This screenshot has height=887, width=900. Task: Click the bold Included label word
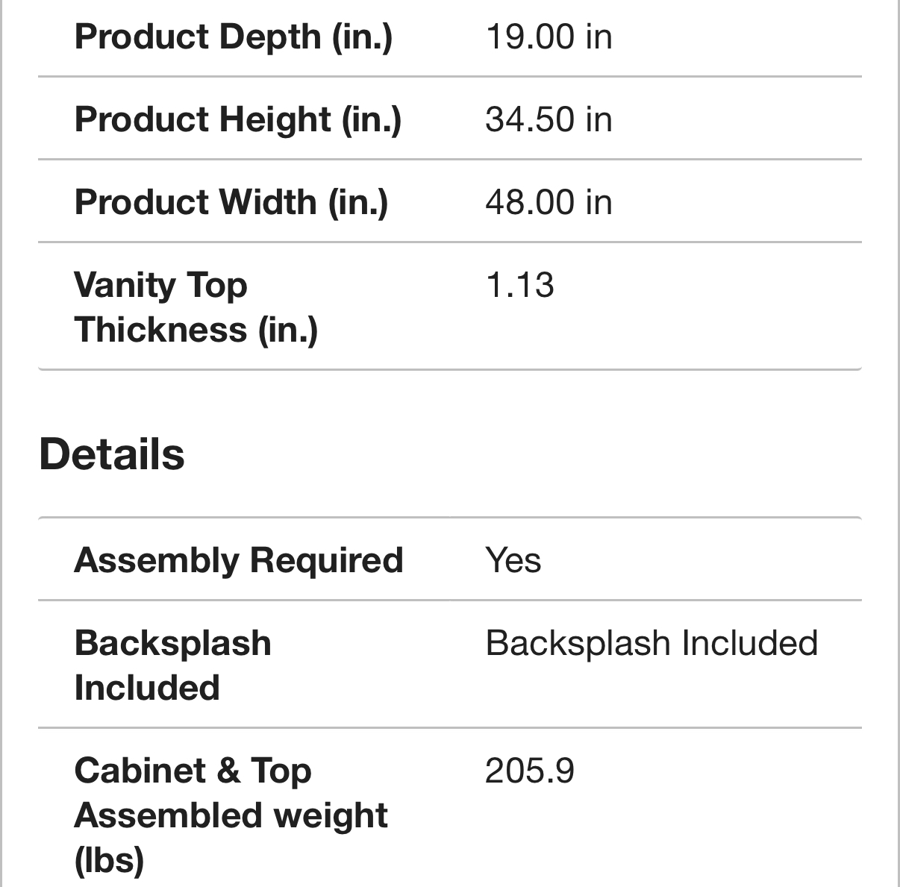point(147,688)
